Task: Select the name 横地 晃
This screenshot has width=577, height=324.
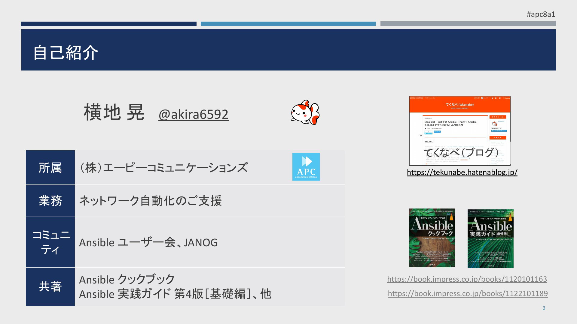Action: 114,112
